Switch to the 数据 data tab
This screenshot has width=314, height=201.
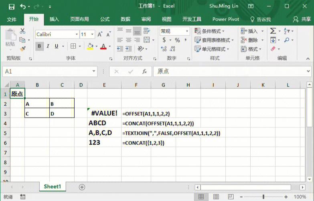tap(126, 19)
